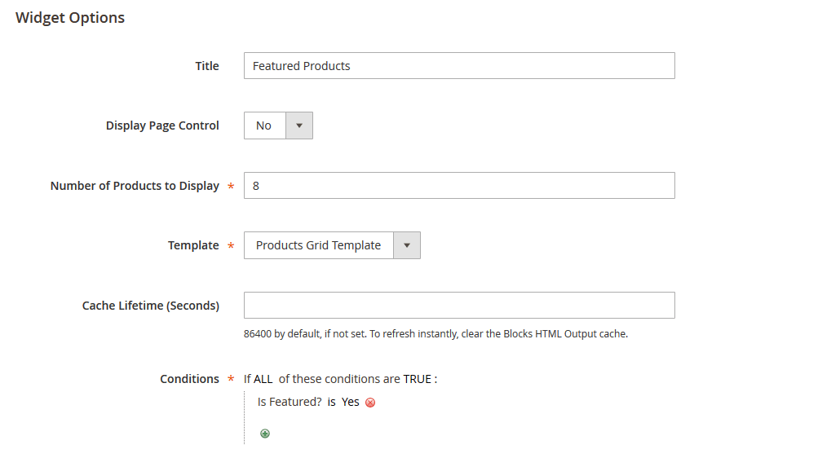Click the 86400 default cache note

pyautogui.click(x=435, y=333)
